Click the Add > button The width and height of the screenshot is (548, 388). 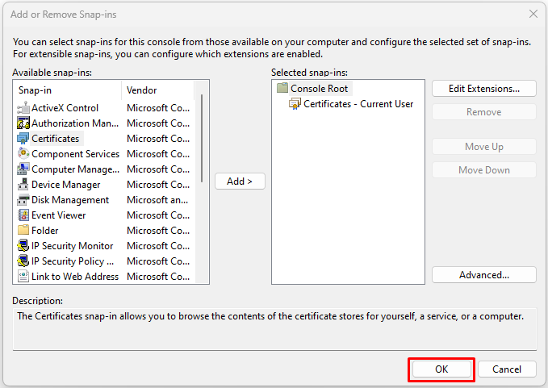click(240, 181)
